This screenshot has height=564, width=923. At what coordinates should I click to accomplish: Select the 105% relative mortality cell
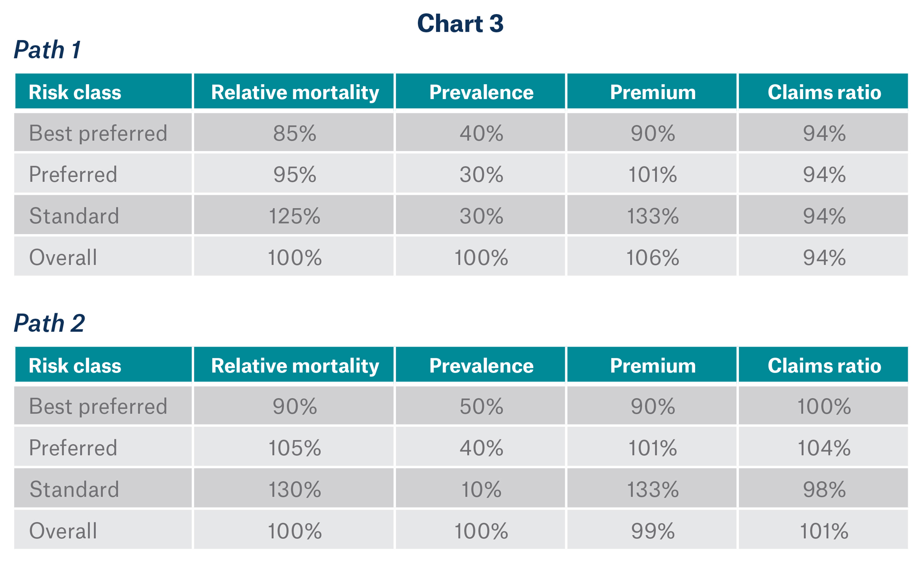click(295, 448)
